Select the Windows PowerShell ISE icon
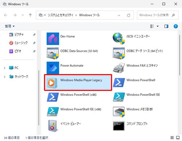 (x=119, y=97)
